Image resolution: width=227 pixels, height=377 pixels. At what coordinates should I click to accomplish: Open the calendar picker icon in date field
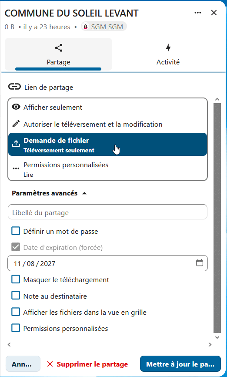200,263
